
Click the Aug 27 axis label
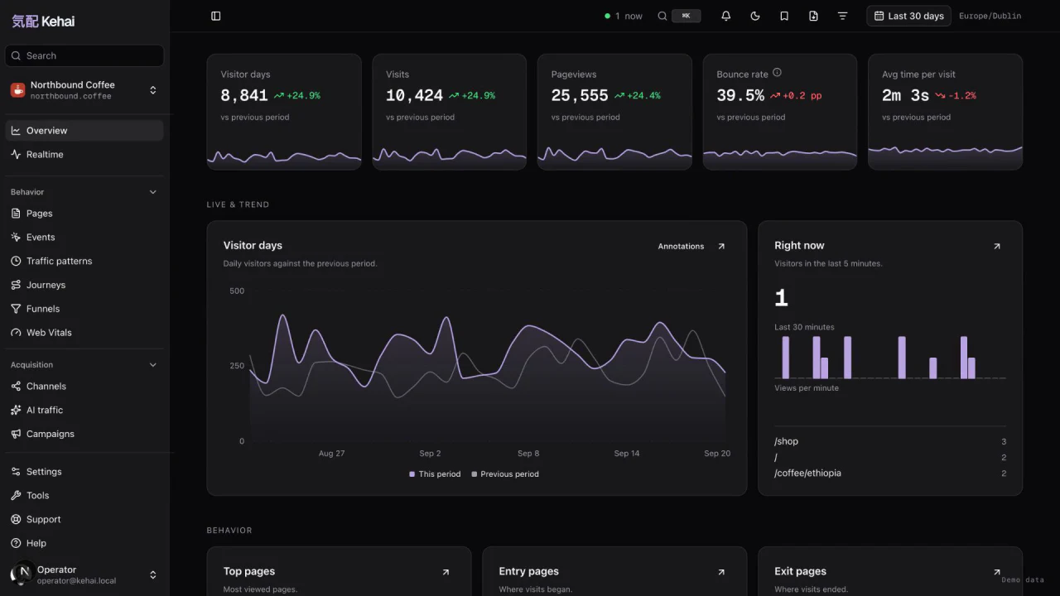tap(331, 454)
